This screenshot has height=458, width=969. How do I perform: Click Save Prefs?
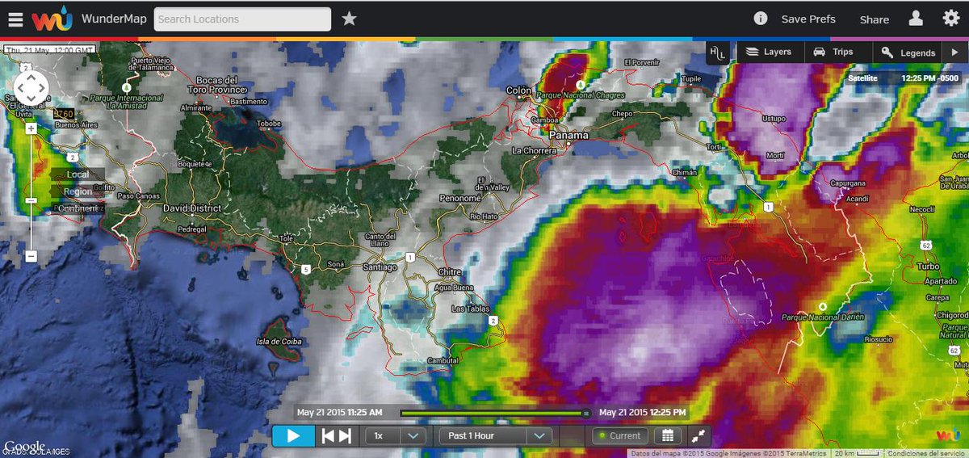[x=808, y=19]
